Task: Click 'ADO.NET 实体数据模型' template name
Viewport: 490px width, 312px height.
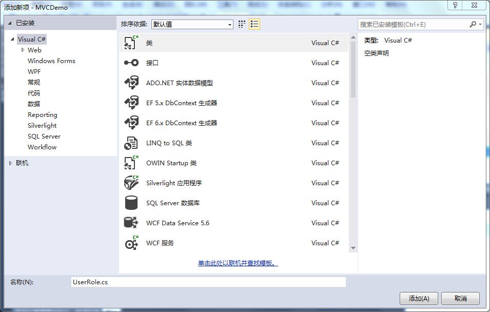Action: tap(180, 83)
